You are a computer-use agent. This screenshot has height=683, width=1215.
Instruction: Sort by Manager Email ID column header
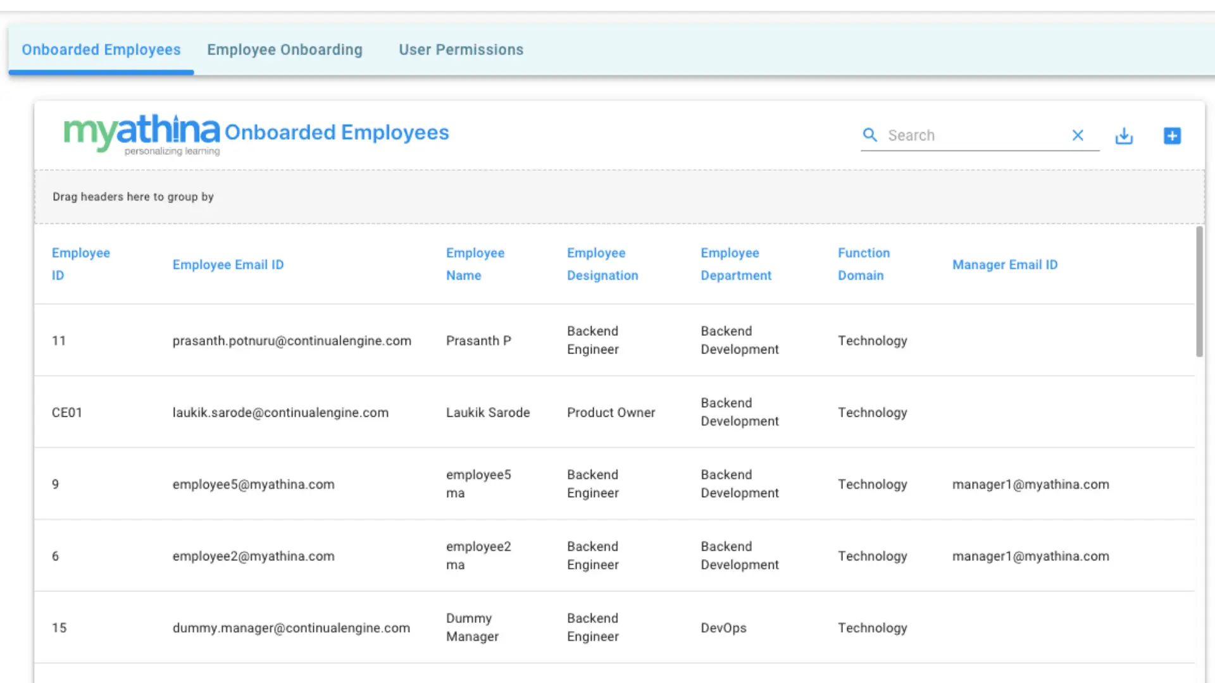click(1005, 265)
